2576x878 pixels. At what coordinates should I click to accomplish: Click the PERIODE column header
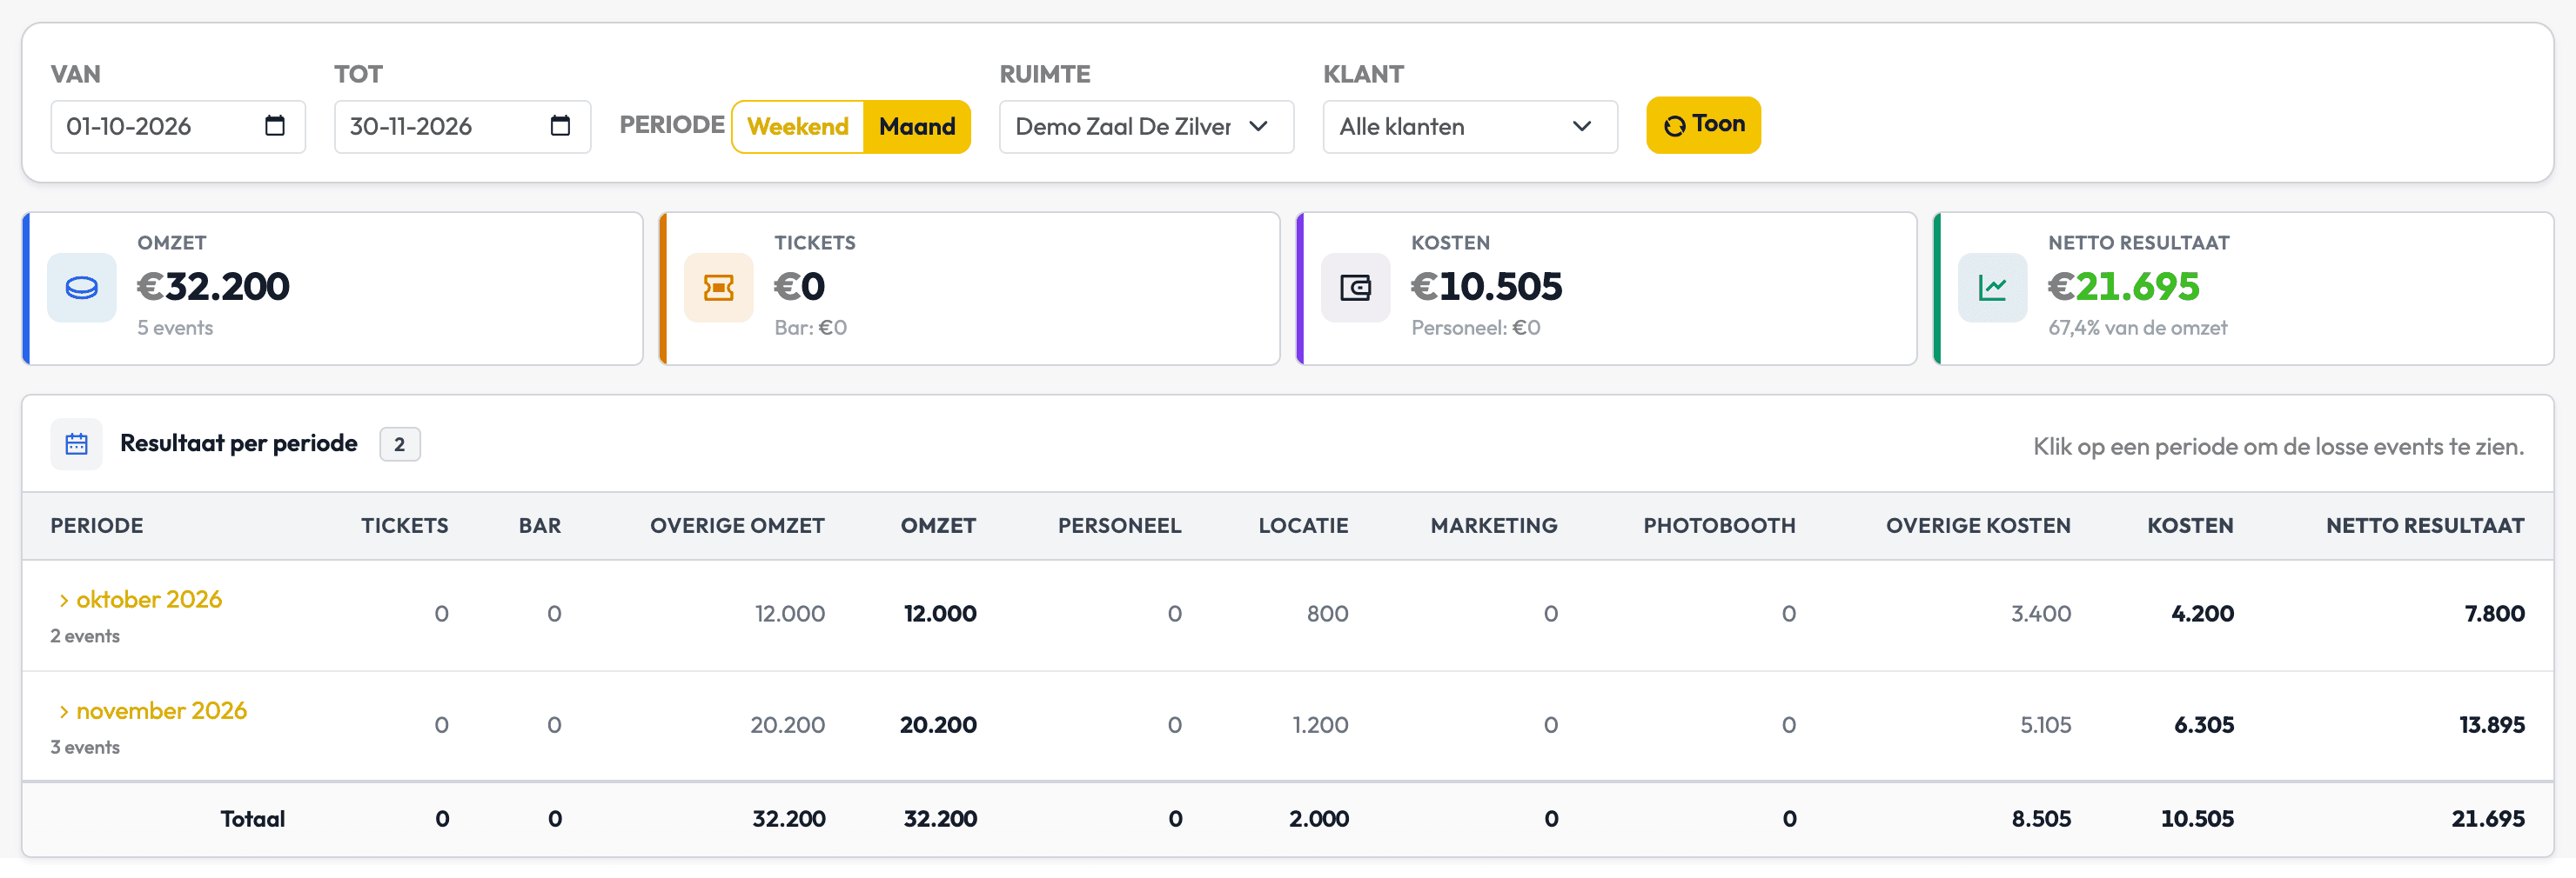(97, 525)
